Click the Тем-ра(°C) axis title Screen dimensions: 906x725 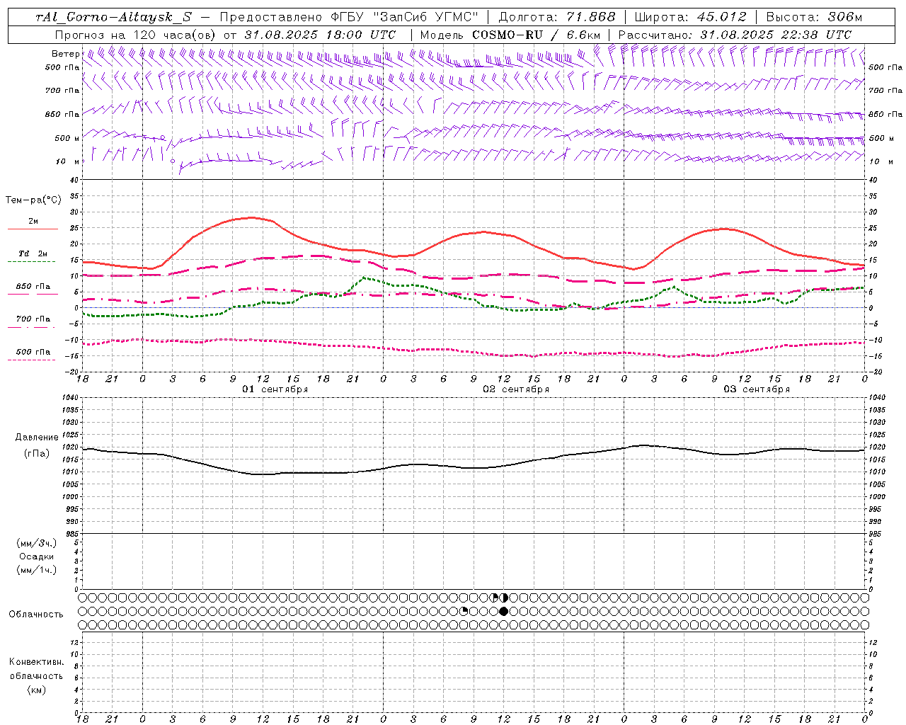pyautogui.click(x=33, y=200)
